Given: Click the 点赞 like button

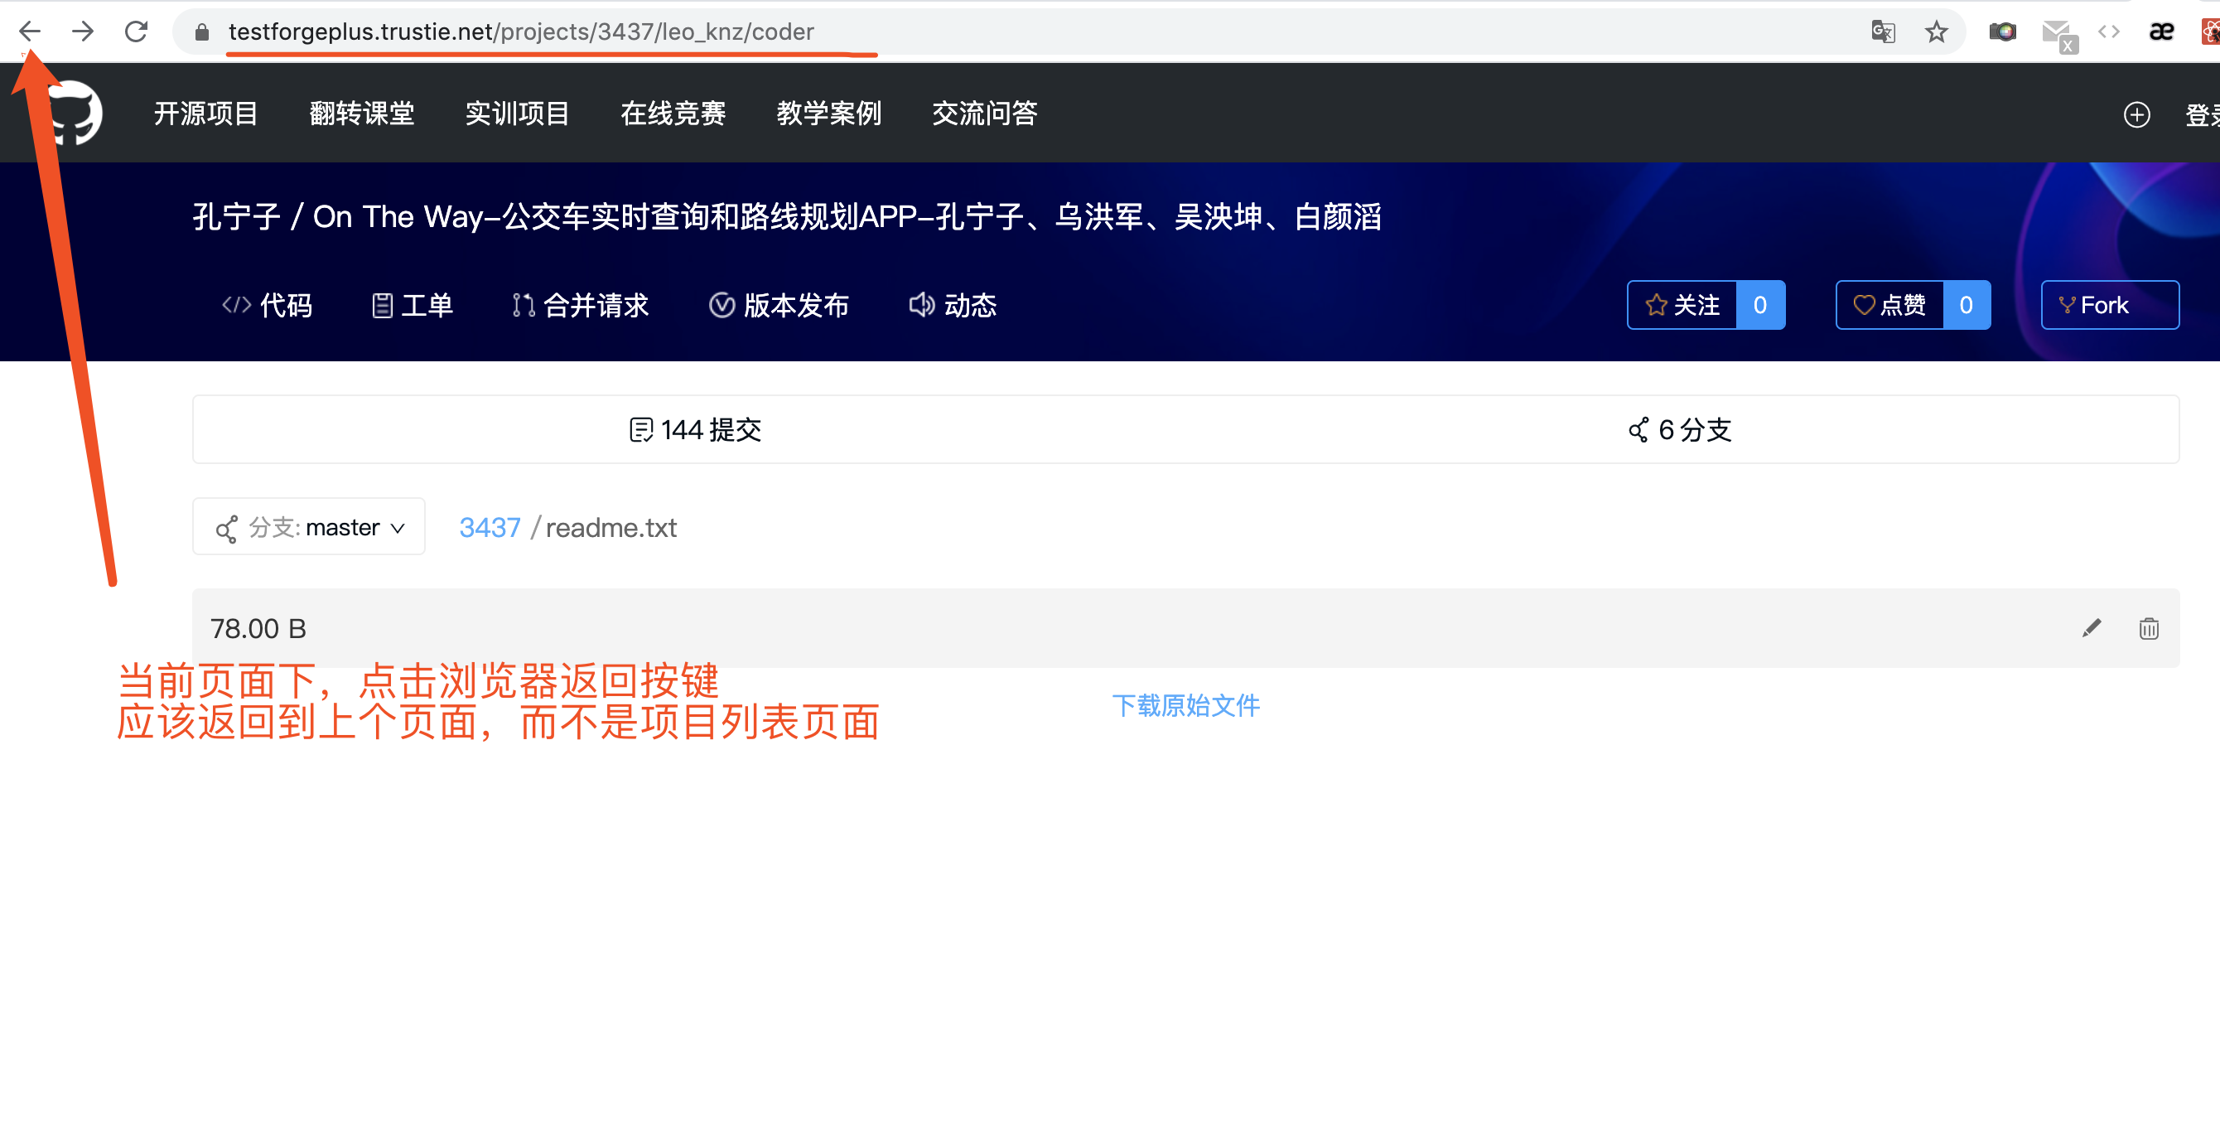Looking at the screenshot, I should (x=1890, y=305).
